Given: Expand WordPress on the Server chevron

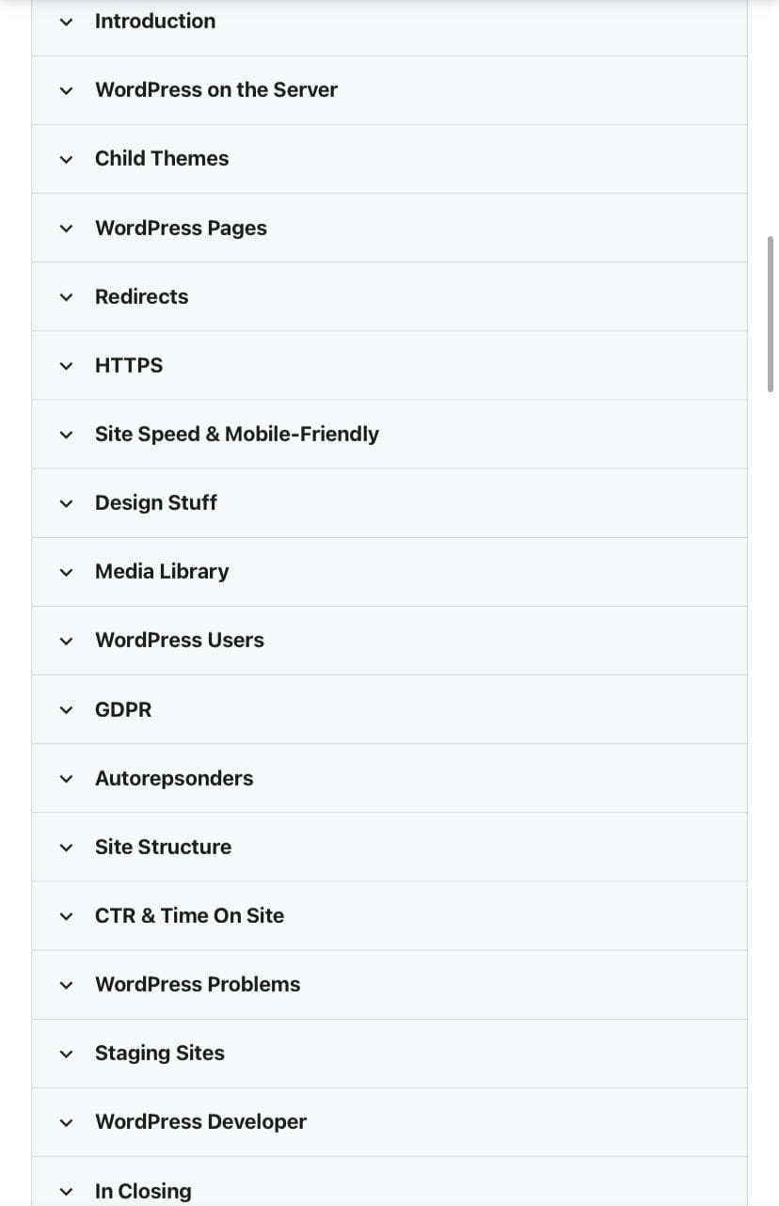Looking at the screenshot, I should point(66,90).
